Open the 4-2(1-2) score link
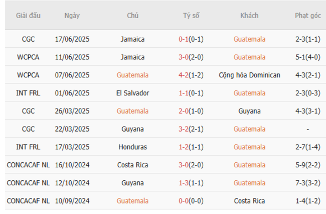 tap(191, 75)
